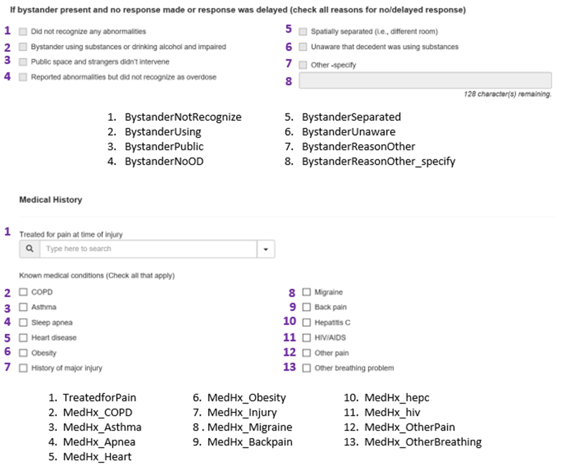Check the Obesity checkbox
The image size is (561, 471).
click(x=23, y=353)
